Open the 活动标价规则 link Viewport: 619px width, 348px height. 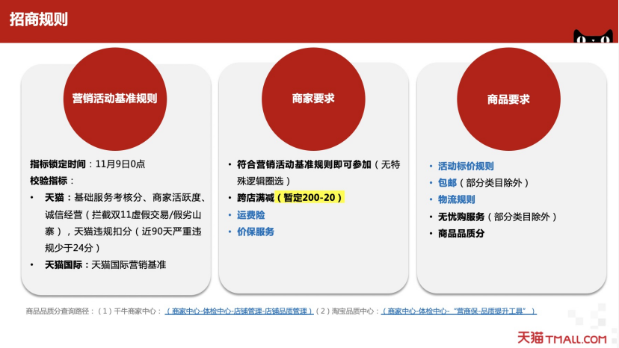tap(466, 166)
